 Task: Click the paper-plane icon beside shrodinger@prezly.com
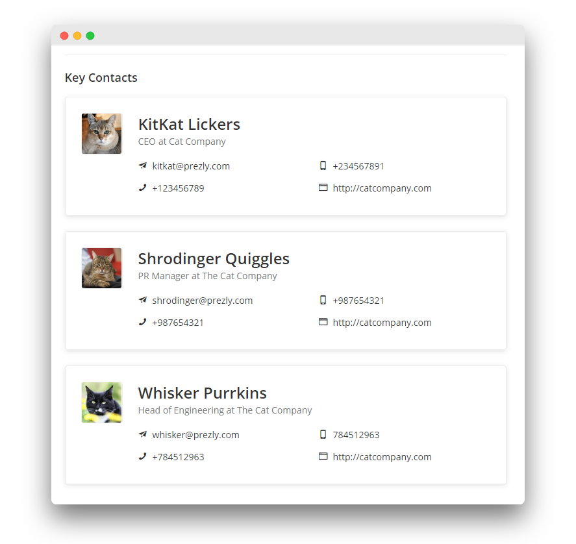(142, 300)
